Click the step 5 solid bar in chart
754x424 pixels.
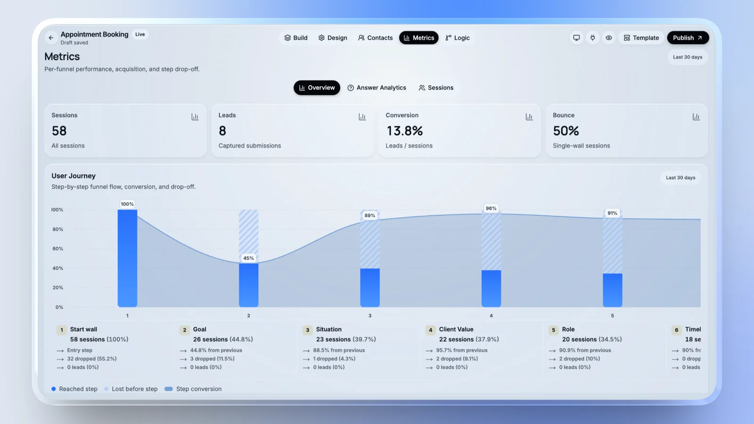[x=613, y=290]
